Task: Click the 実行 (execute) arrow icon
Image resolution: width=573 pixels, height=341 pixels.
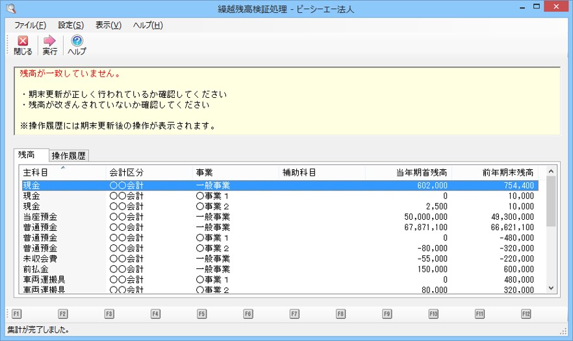Action: pyautogui.click(x=50, y=45)
